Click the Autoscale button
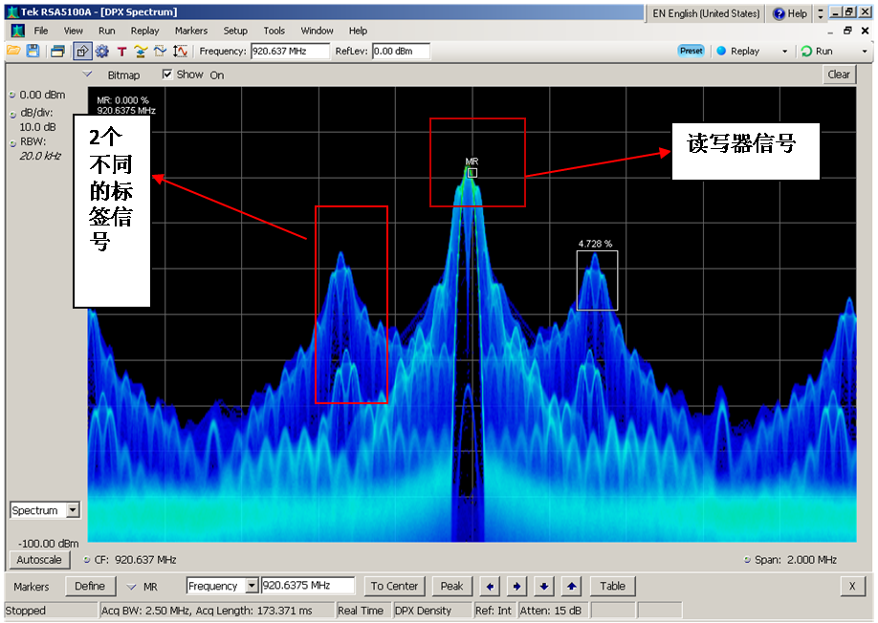Screen dimensions: 878x623 point(39,560)
